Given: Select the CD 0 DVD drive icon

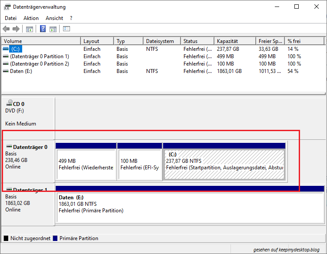Looking at the screenshot, I should [9, 104].
